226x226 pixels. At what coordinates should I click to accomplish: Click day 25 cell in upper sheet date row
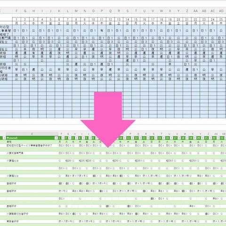coord(221,19)
